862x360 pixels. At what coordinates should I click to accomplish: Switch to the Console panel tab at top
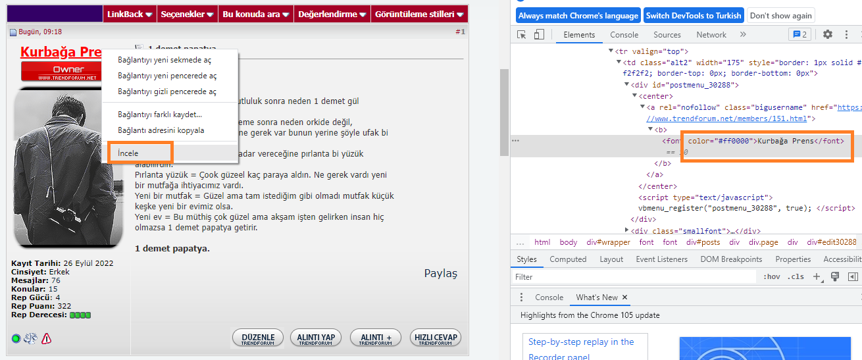point(624,35)
